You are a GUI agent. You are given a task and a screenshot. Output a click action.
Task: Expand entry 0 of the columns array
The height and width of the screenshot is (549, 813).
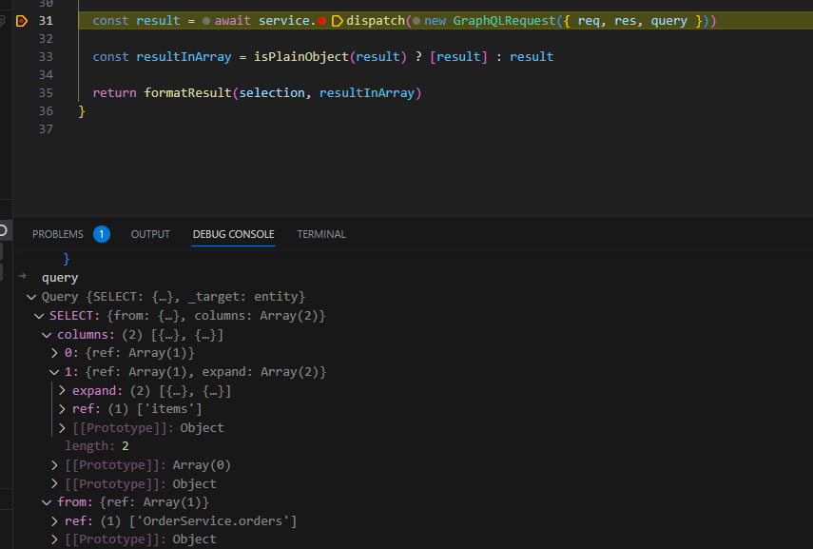coord(54,353)
